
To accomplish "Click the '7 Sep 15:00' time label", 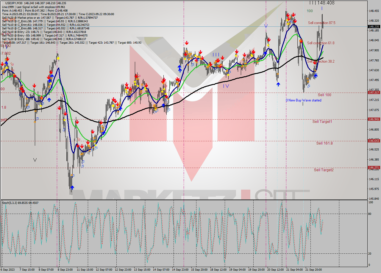I will coord(27,270).
